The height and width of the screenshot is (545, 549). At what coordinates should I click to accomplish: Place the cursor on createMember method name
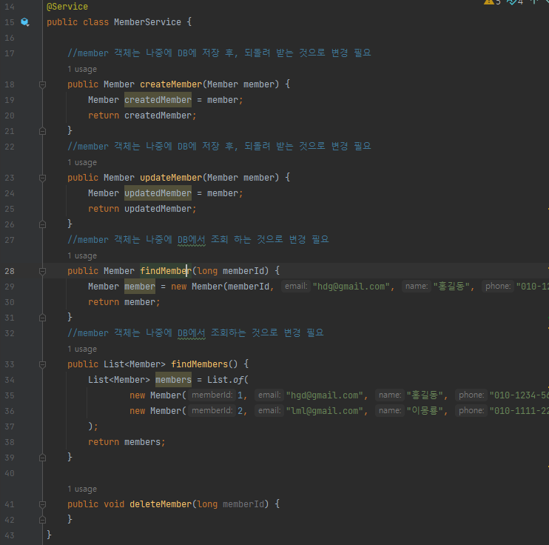[171, 84]
